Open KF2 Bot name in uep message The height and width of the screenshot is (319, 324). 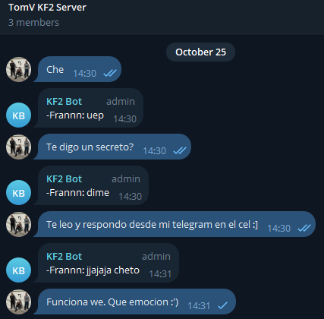64,102
